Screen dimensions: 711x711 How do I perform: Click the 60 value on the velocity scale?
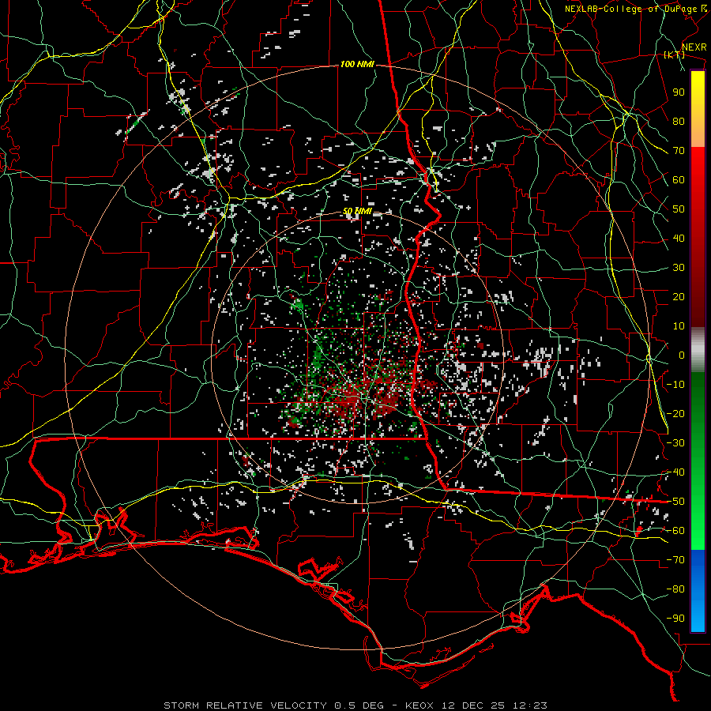679,180
